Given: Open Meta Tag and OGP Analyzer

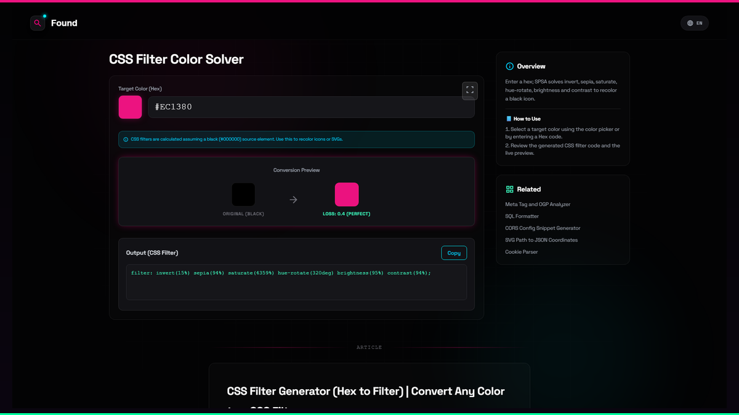Looking at the screenshot, I should tap(538, 204).
